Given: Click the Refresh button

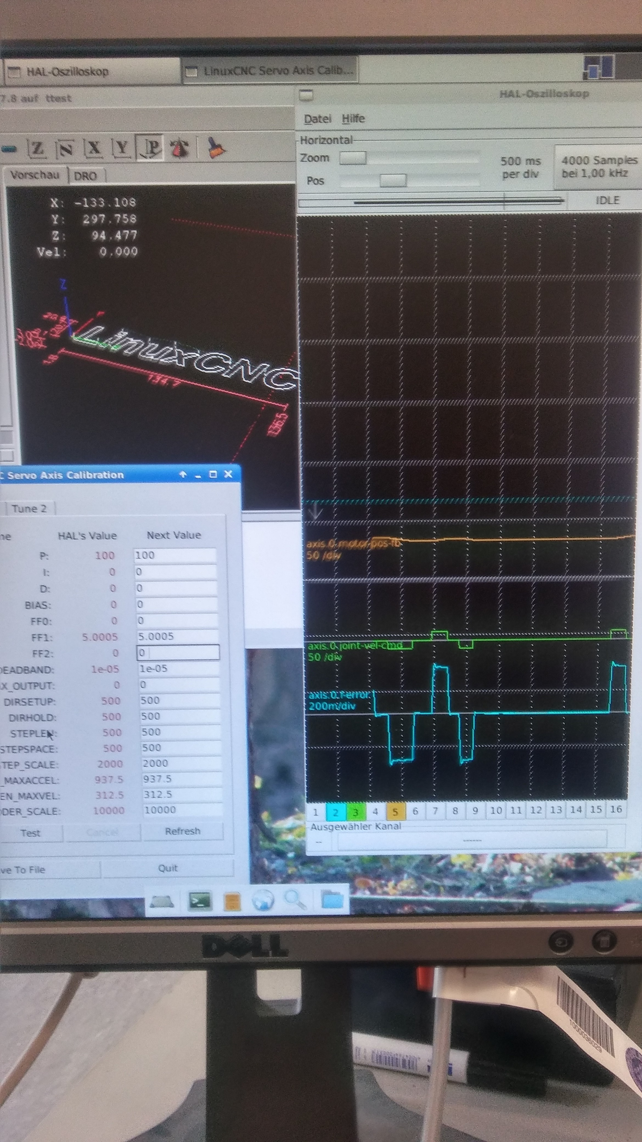Looking at the screenshot, I should click(183, 831).
